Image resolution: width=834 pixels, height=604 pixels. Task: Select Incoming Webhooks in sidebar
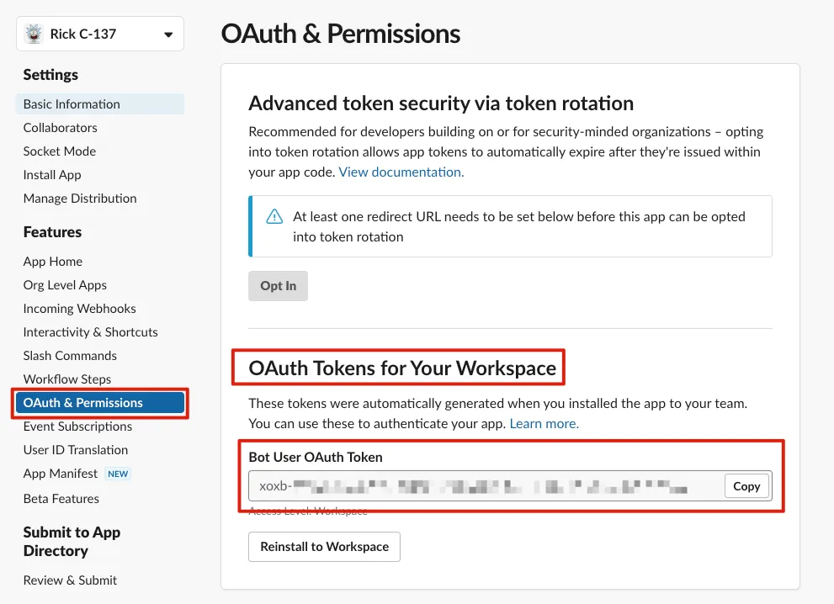point(80,309)
